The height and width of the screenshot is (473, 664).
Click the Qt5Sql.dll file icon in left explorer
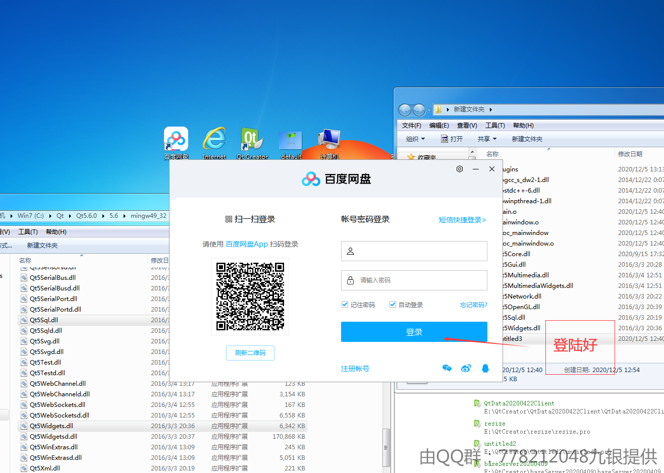click(24, 320)
